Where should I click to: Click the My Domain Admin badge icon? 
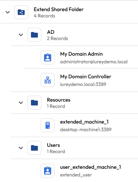pyautogui.click(x=48, y=57)
